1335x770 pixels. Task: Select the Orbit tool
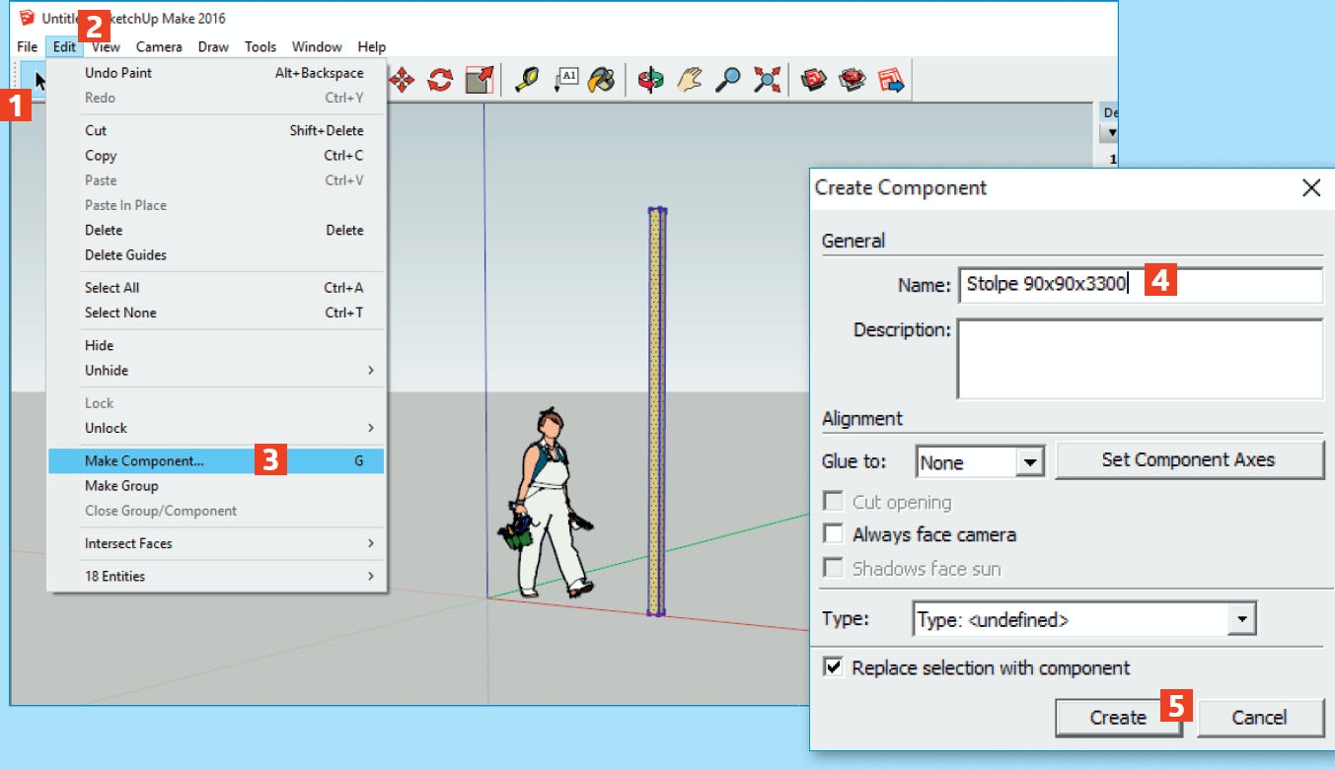point(649,80)
